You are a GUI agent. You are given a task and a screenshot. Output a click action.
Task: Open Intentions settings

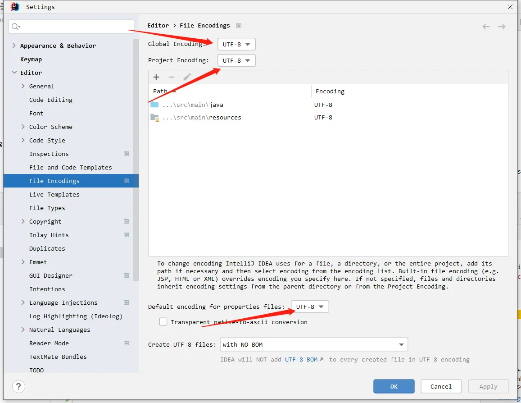pos(47,289)
